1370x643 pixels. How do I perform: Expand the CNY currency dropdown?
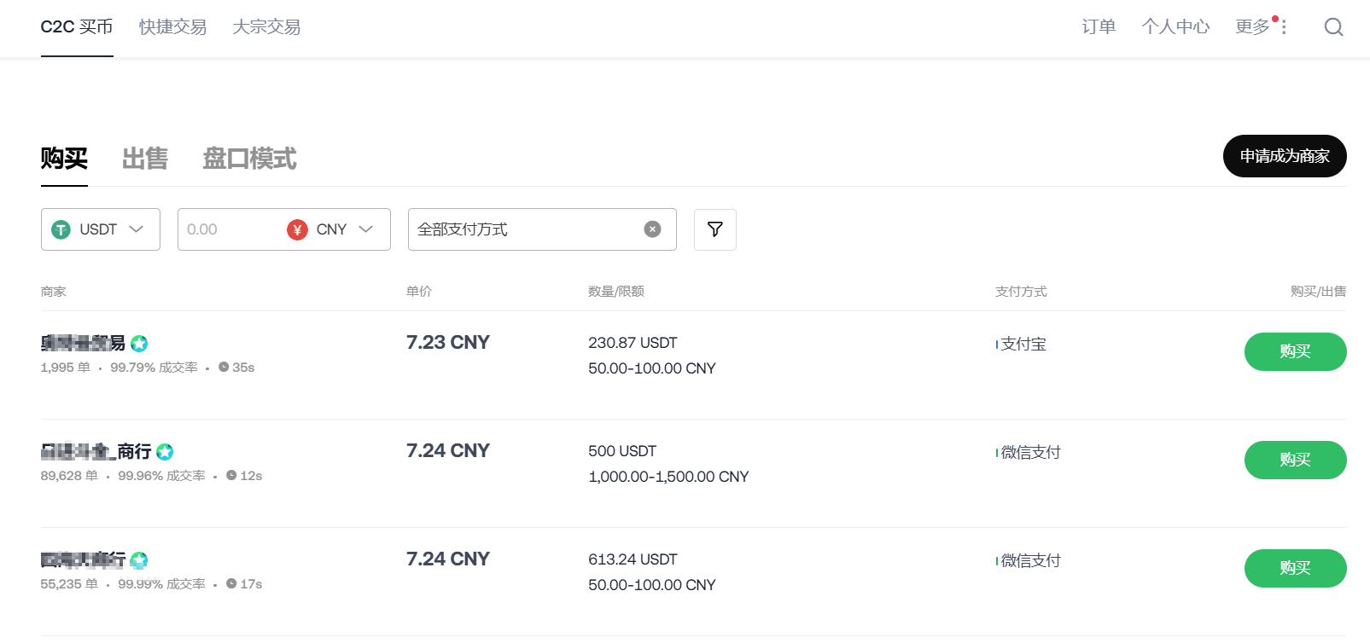(x=366, y=229)
